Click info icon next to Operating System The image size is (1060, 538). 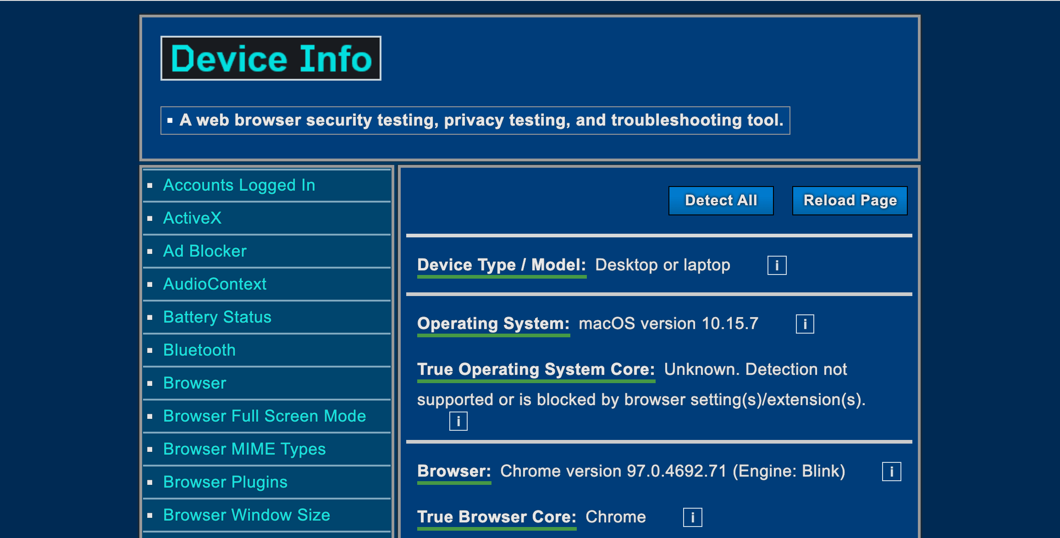[x=805, y=324]
